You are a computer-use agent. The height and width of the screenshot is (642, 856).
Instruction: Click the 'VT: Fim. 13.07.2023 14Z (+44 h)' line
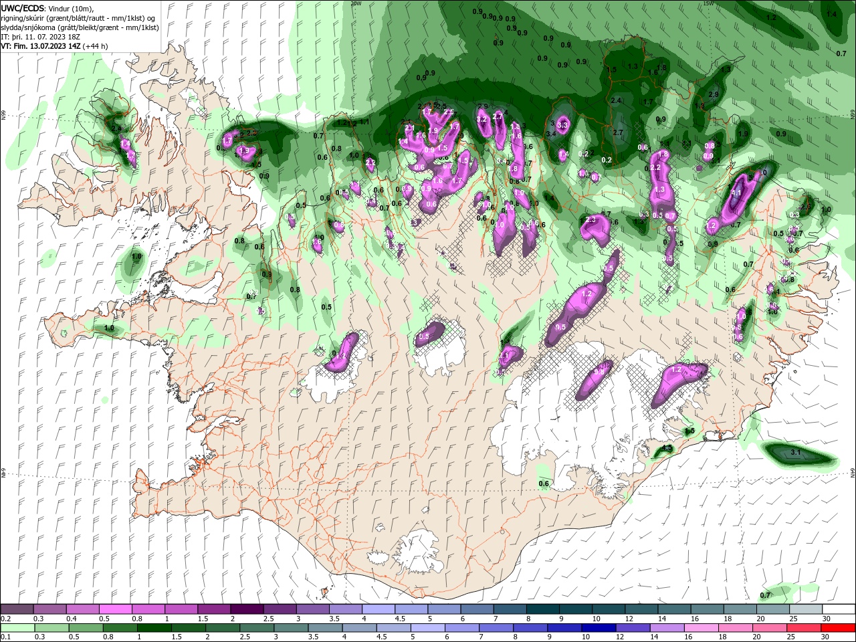[x=55, y=46]
